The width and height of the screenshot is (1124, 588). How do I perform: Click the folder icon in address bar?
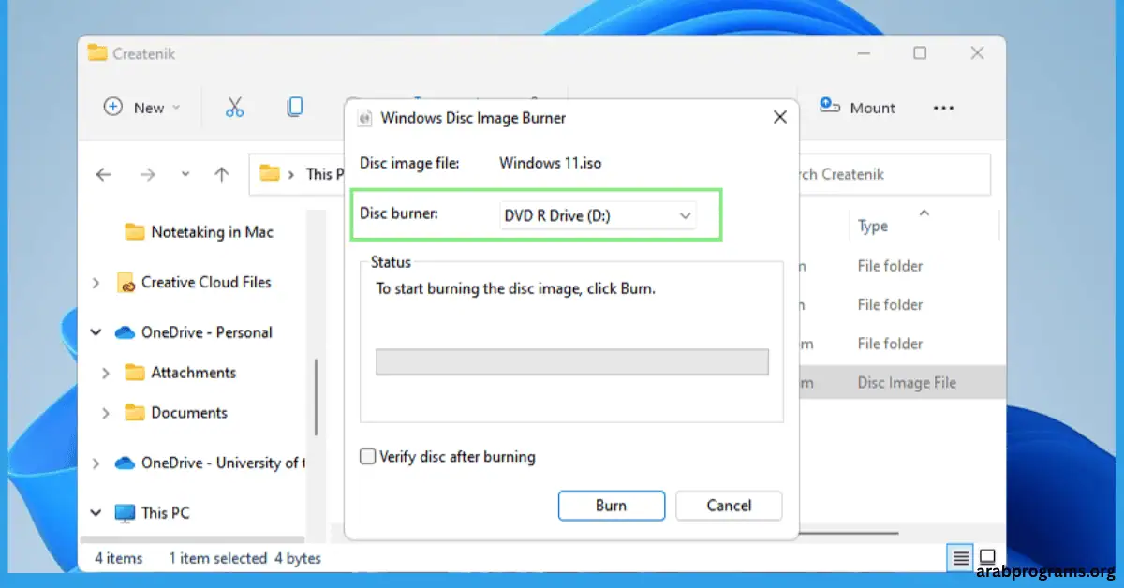pyautogui.click(x=270, y=173)
